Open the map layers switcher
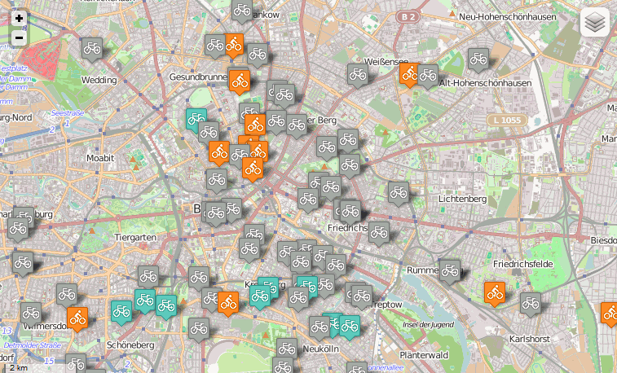Viewport: 617px width, 373px height. pos(594,24)
